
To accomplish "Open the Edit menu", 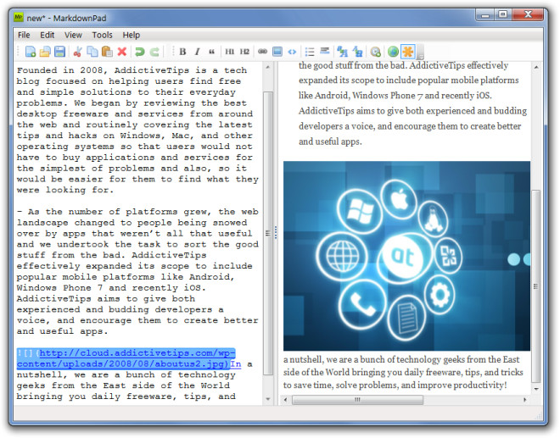I will tap(48, 35).
